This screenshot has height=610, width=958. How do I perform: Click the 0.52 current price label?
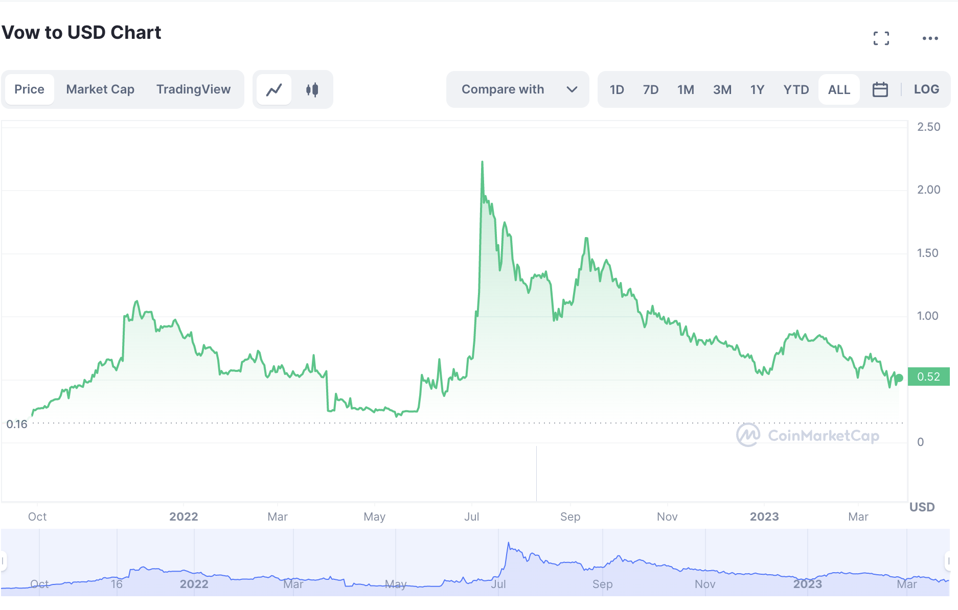928,377
